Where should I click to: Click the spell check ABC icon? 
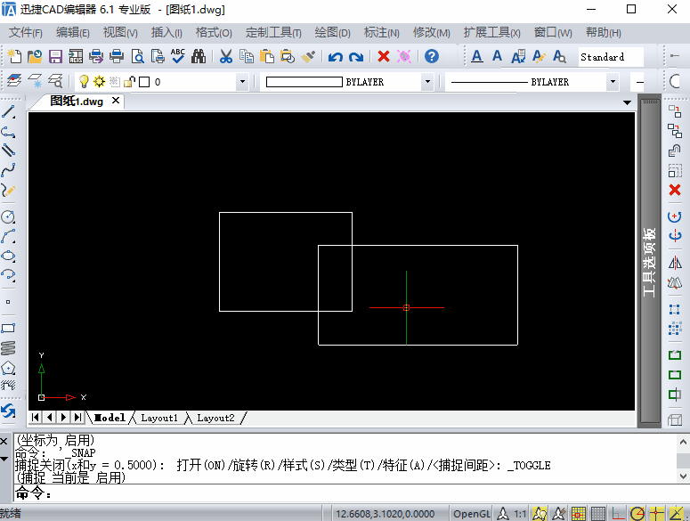coord(178,57)
